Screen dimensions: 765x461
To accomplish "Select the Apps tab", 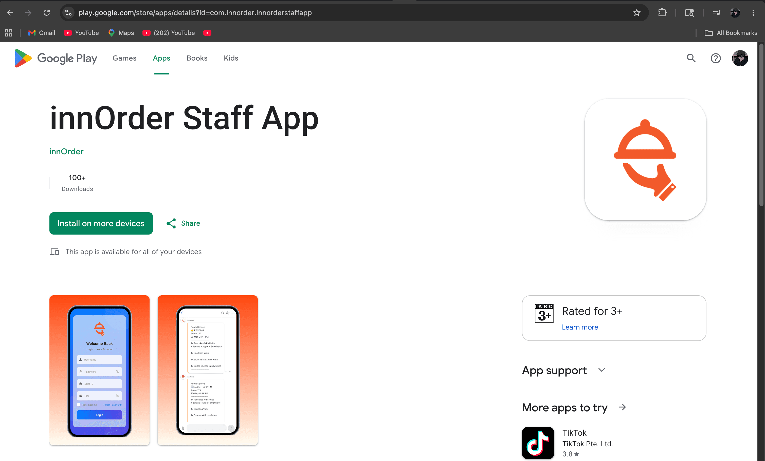I will [x=161, y=58].
